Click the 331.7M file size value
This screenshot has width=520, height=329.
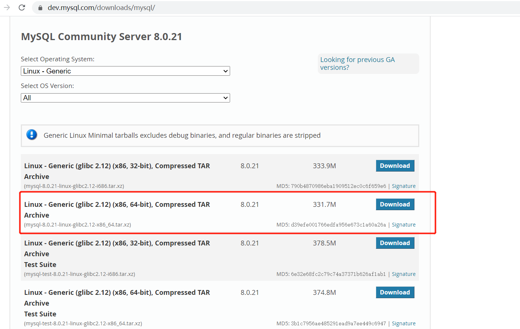point(324,205)
